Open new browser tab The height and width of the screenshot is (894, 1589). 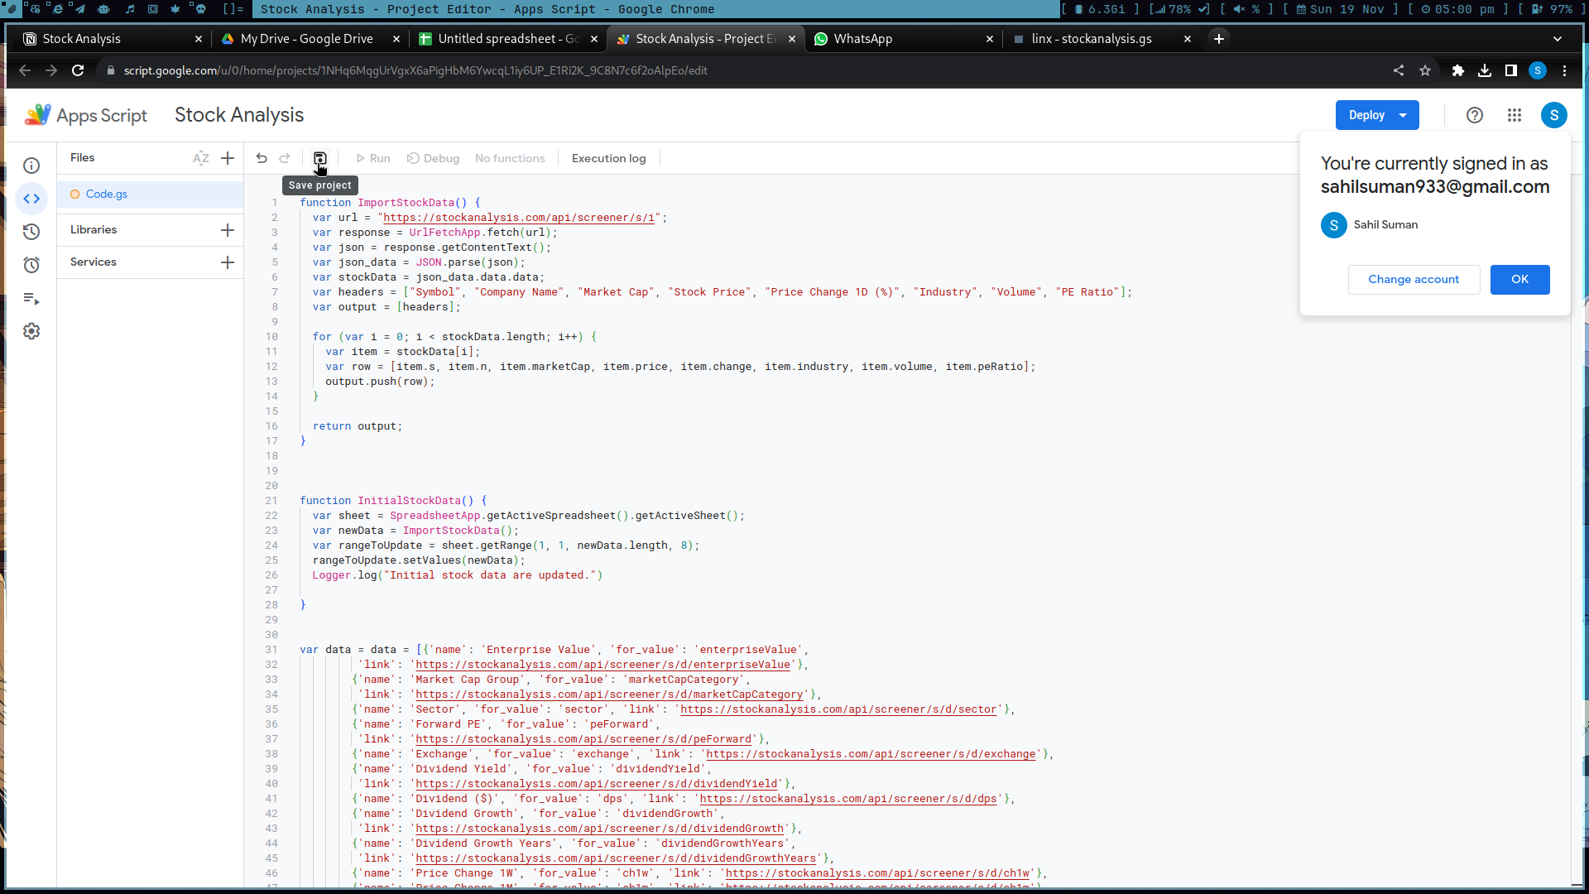pos(1219,39)
